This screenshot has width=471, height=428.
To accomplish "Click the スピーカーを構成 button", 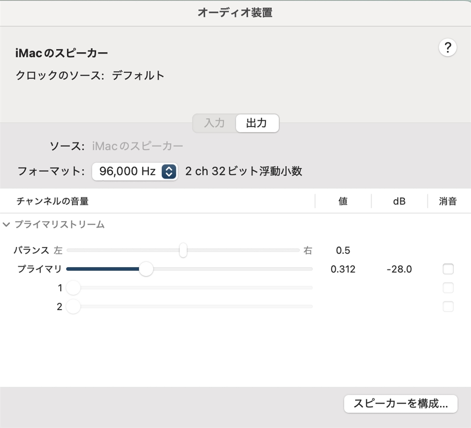I will tap(400, 404).
